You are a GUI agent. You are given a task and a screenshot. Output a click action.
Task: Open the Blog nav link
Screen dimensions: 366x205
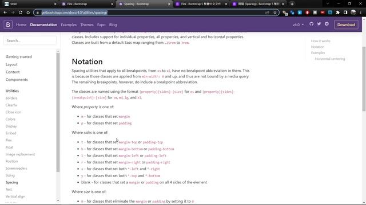[x=113, y=24]
